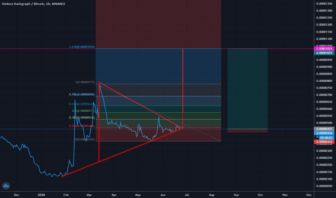Click the May label on time axis
336x198 pixels.
click(138, 195)
